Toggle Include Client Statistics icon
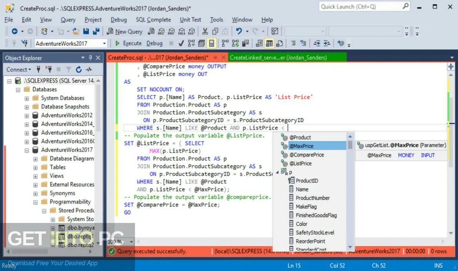The height and width of the screenshot is (271, 458). 245,43
